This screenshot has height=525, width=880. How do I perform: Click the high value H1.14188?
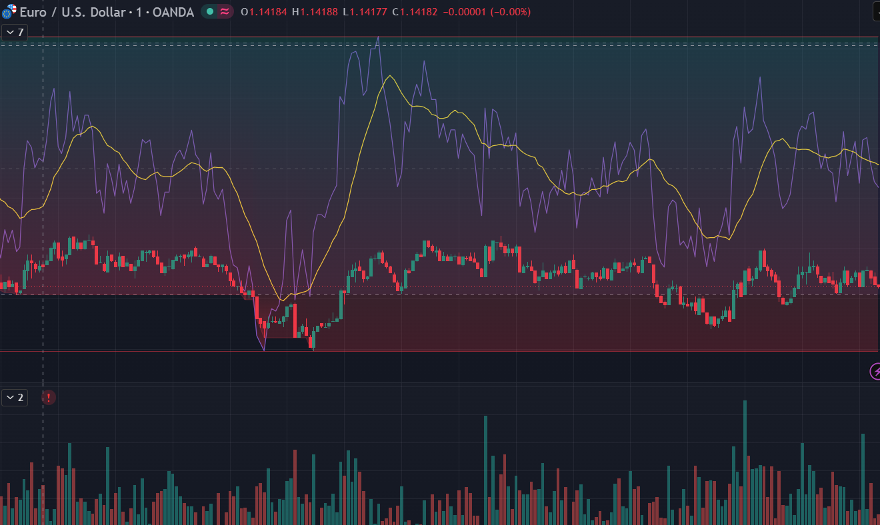(x=314, y=12)
